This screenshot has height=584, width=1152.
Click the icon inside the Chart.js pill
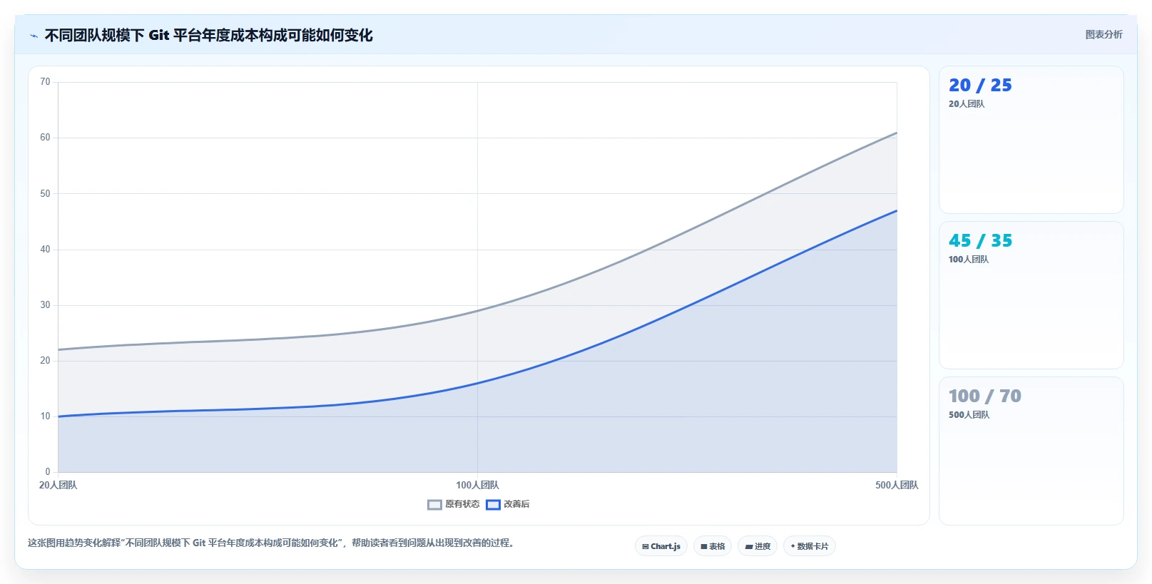click(646, 547)
